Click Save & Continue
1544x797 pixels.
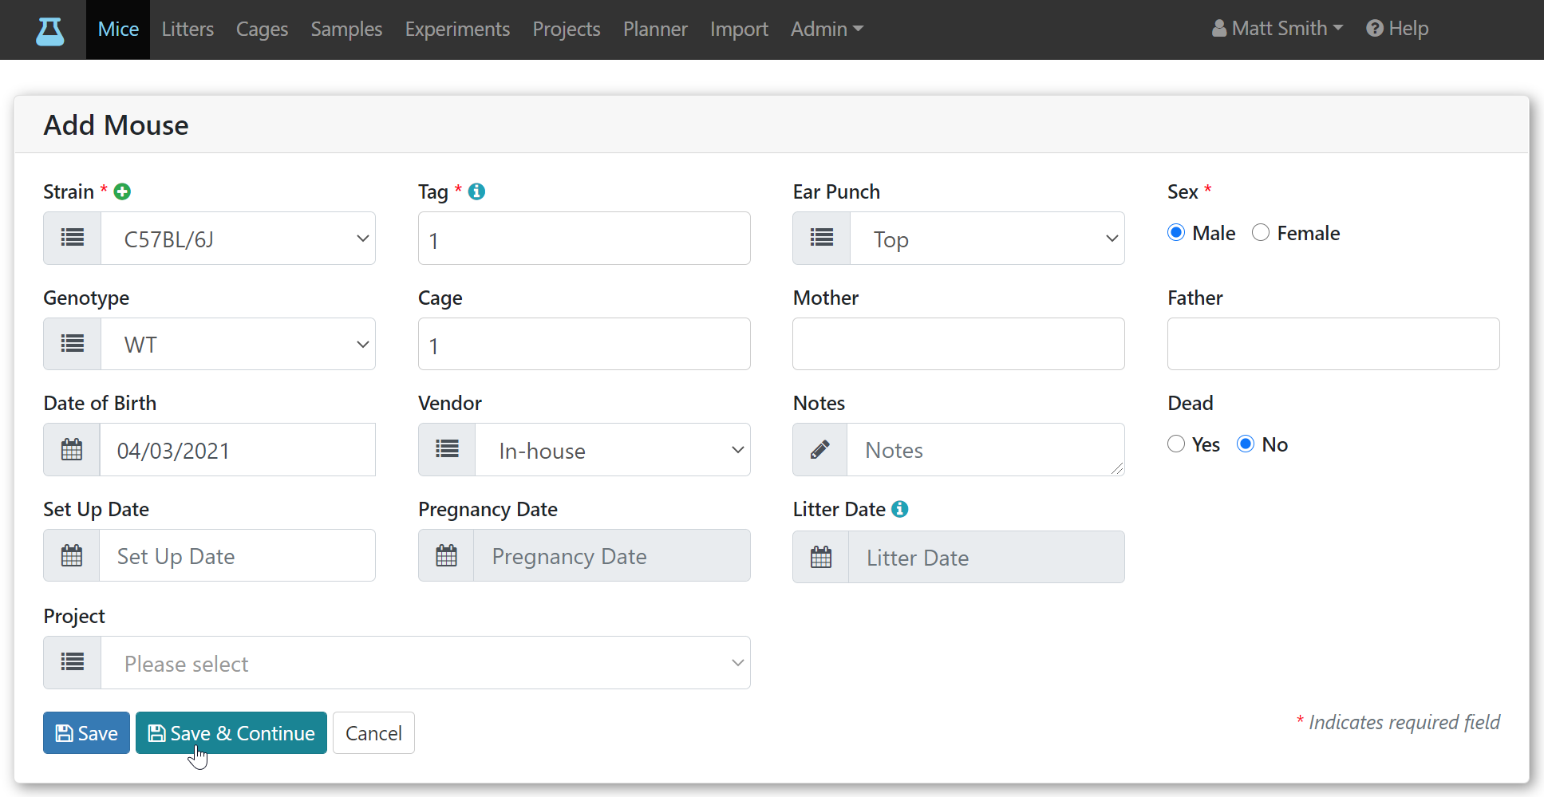coord(231,732)
